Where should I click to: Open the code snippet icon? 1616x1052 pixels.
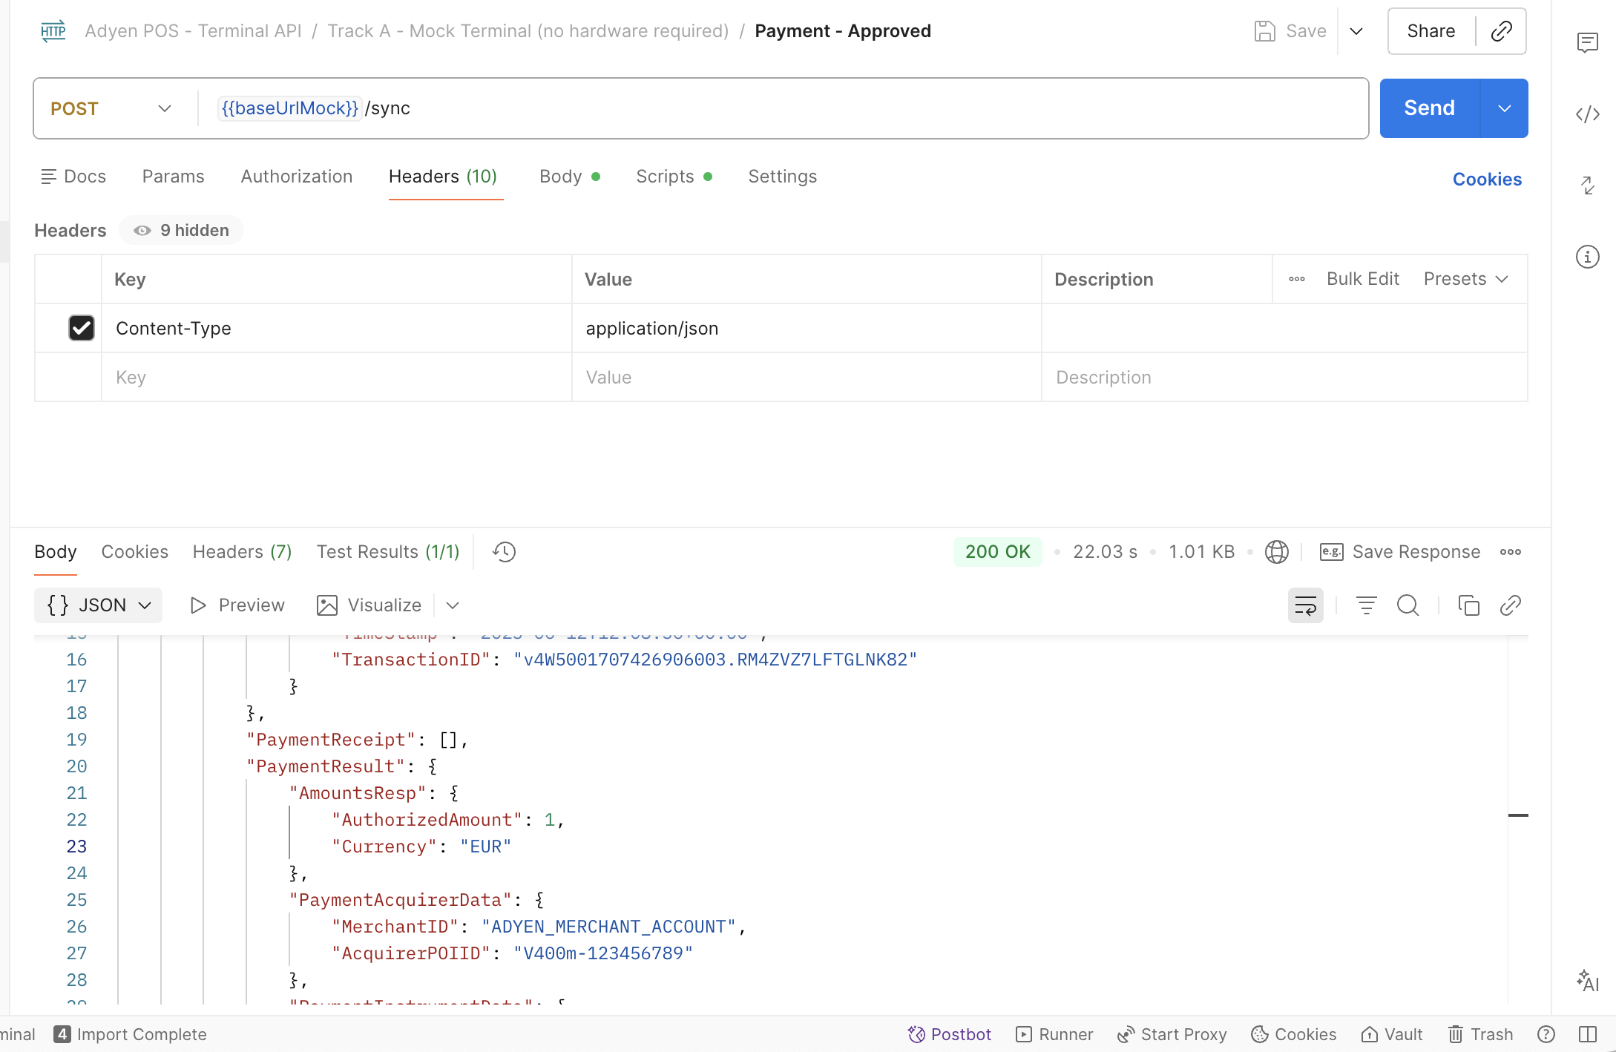pyautogui.click(x=1587, y=114)
